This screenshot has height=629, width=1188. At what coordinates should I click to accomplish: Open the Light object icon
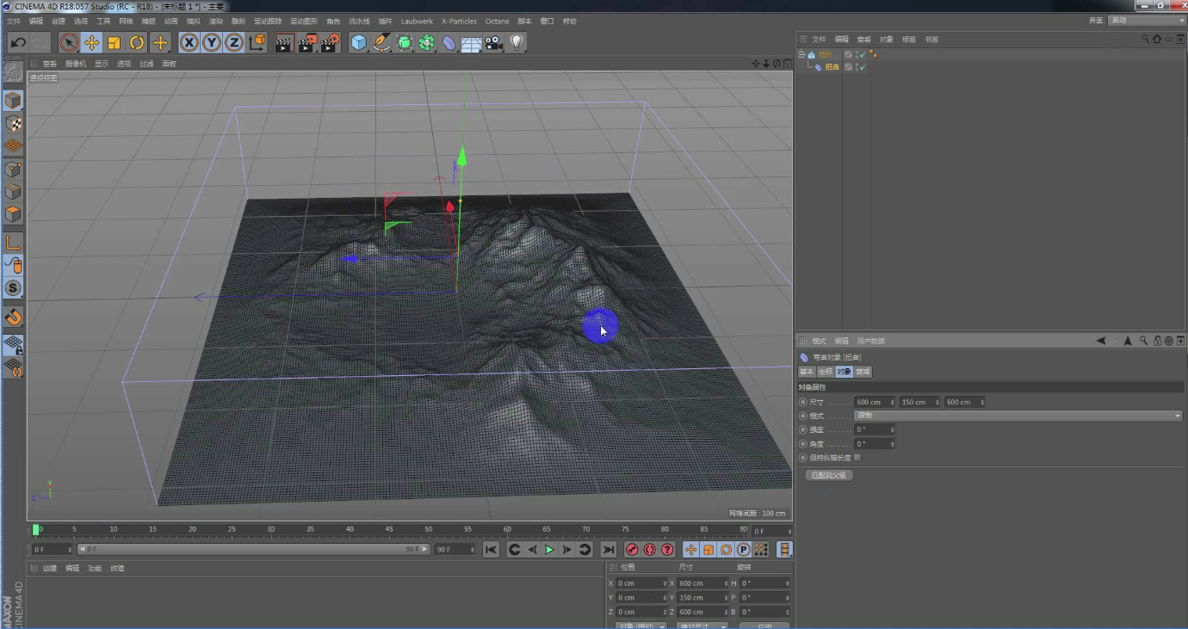(516, 43)
